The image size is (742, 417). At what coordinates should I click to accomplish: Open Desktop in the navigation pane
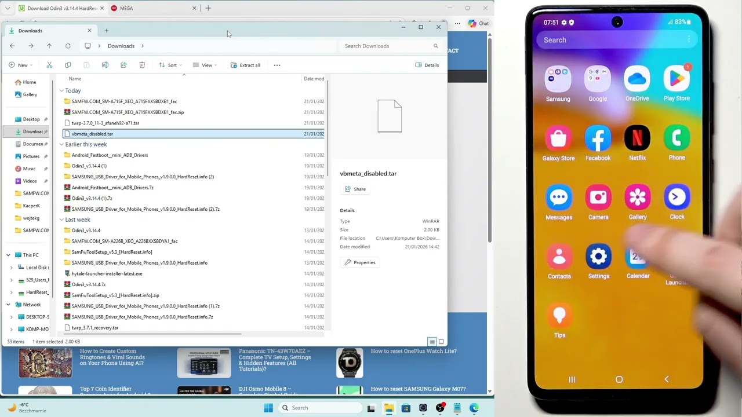tap(31, 119)
